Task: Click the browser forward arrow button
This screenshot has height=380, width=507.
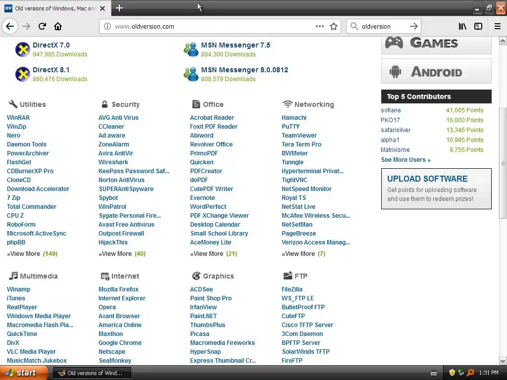Action: coord(26,26)
